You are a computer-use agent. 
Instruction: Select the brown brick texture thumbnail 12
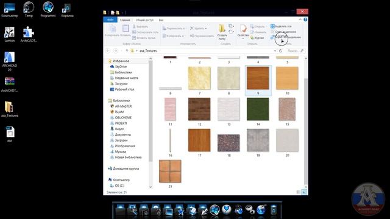click(199, 109)
